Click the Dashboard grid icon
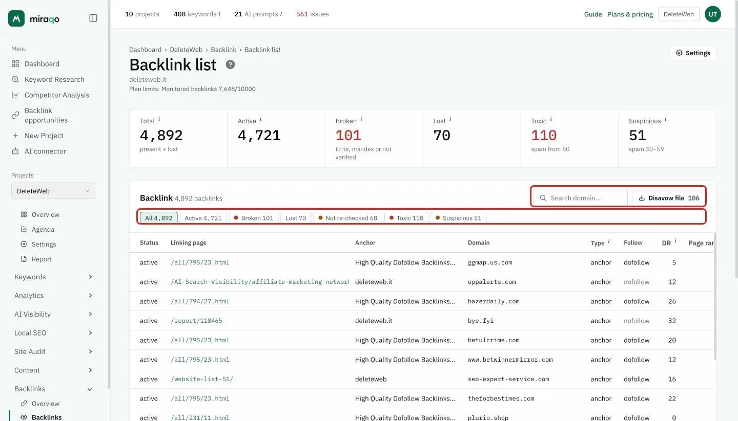Viewport: 738px width, 421px height. click(x=15, y=64)
